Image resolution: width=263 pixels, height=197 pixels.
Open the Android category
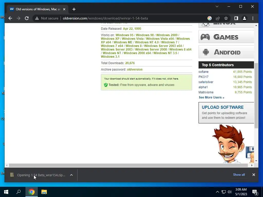pos(226,52)
